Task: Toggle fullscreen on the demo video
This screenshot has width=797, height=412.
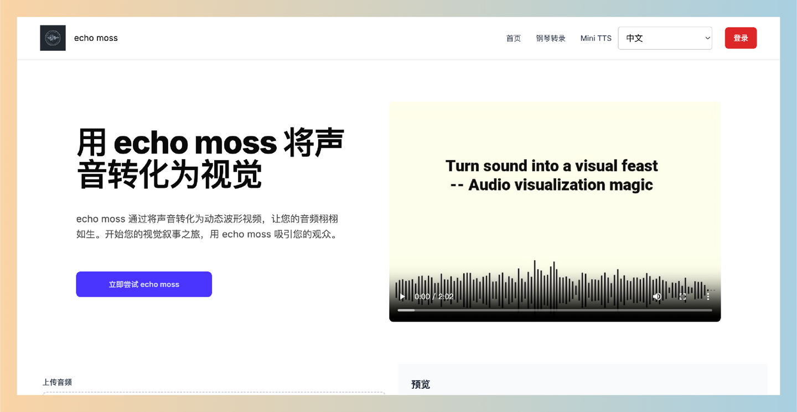Action: click(x=682, y=297)
